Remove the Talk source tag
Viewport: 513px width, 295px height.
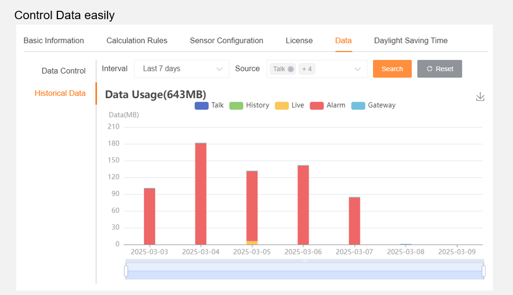coord(290,69)
